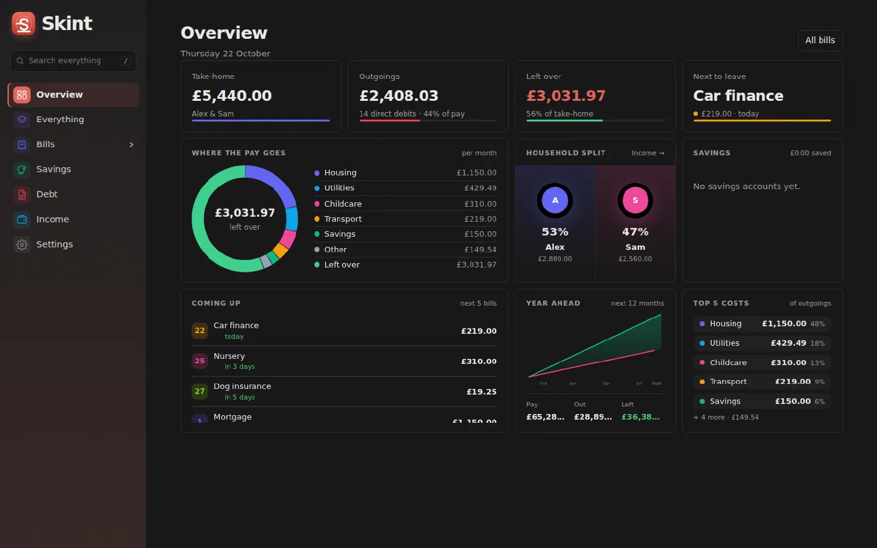Screen dimensions: 877x548
Task: Focus the Search everything field
Action: click(73, 61)
